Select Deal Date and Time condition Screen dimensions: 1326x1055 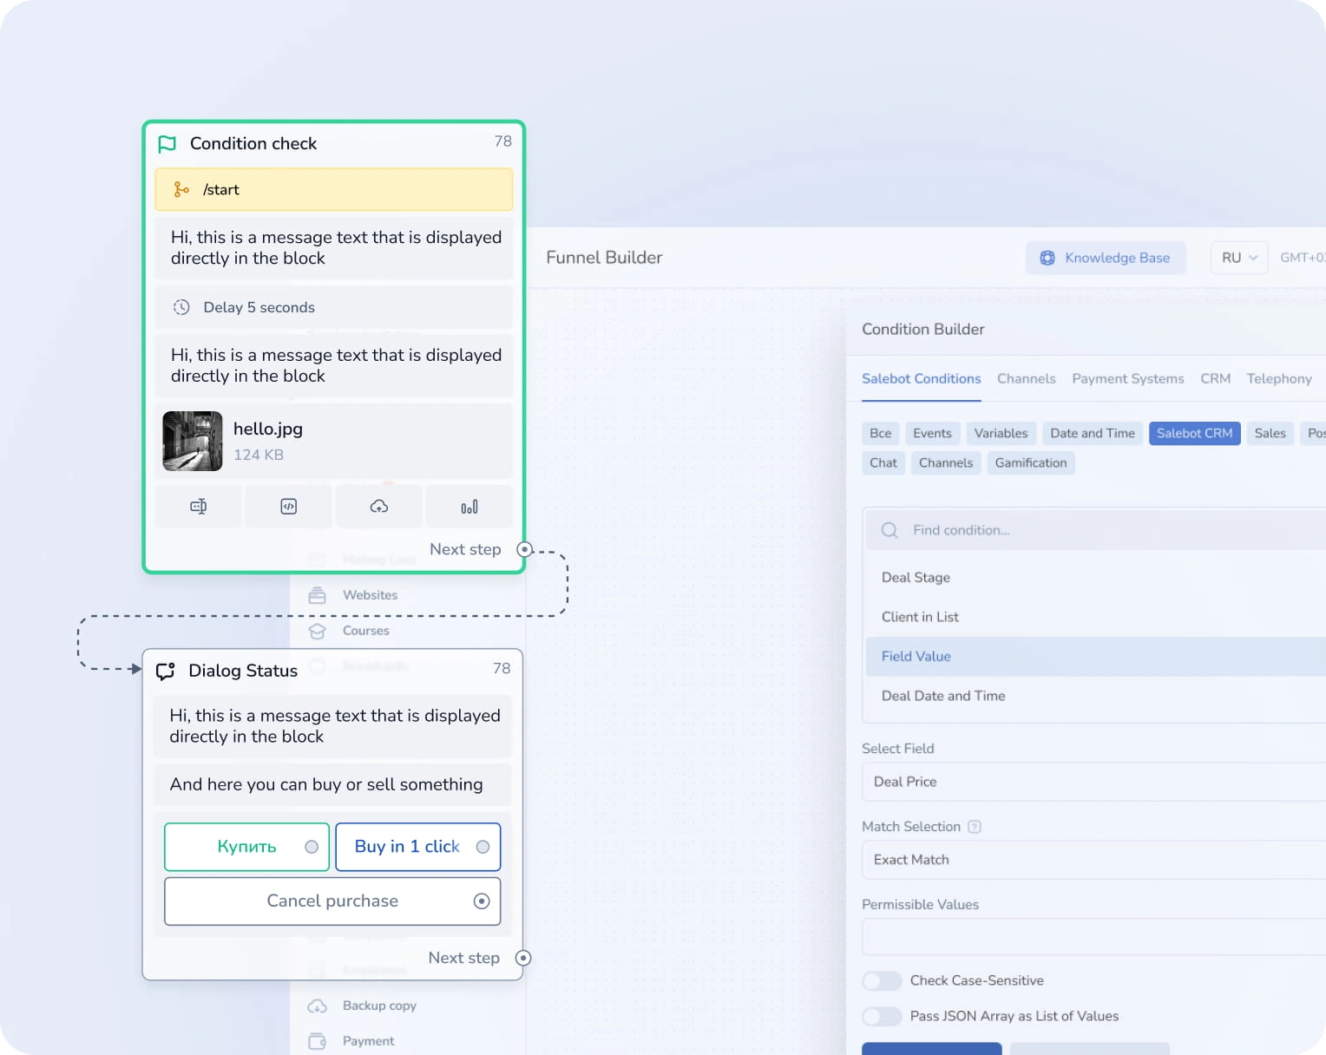pos(1095,696)
